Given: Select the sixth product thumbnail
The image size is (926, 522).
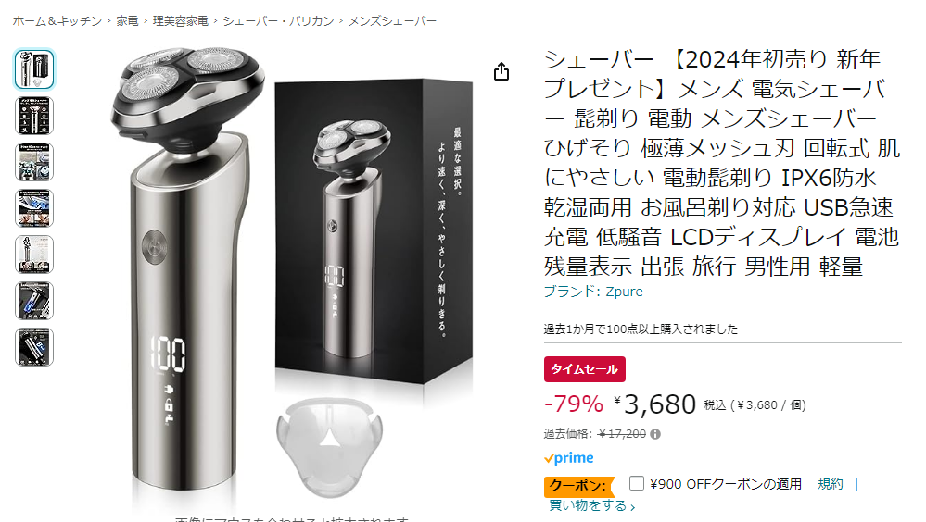Looking at the screenshot, I should tap(34, 301).
